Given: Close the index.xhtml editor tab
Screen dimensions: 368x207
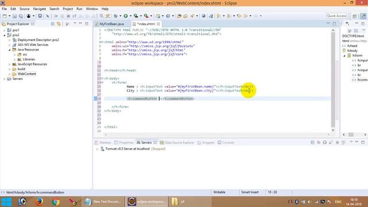Looking at the screenshot, I should 159,24.
